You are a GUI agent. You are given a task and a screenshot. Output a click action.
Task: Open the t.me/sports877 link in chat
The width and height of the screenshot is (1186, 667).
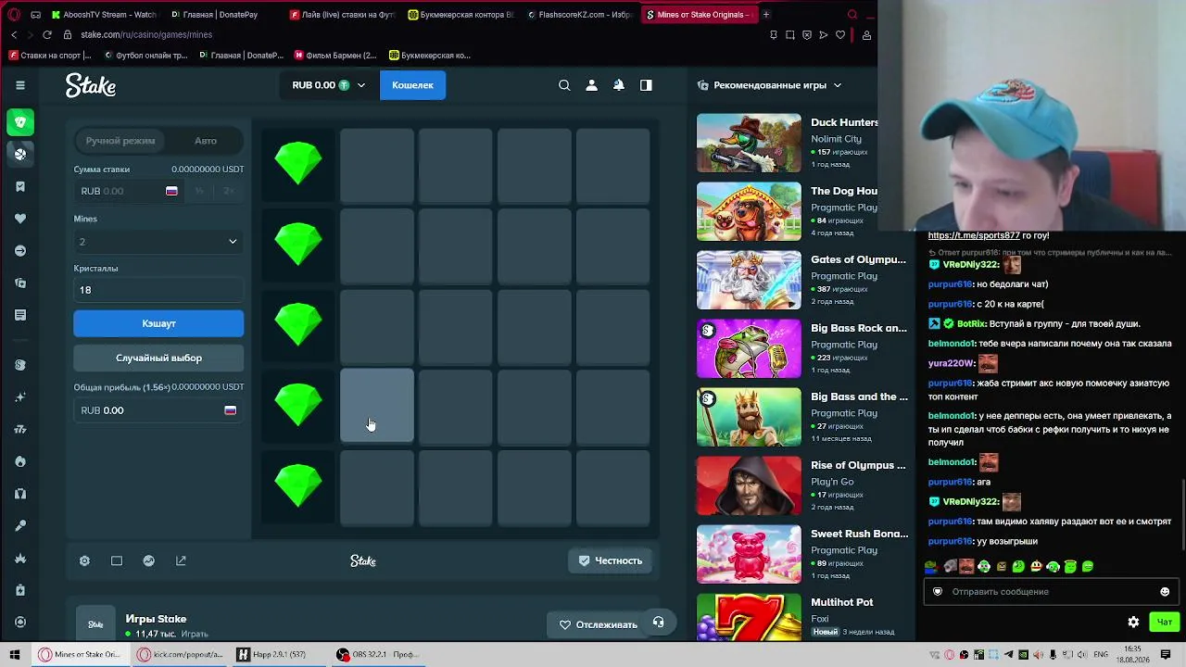point(974,236)
